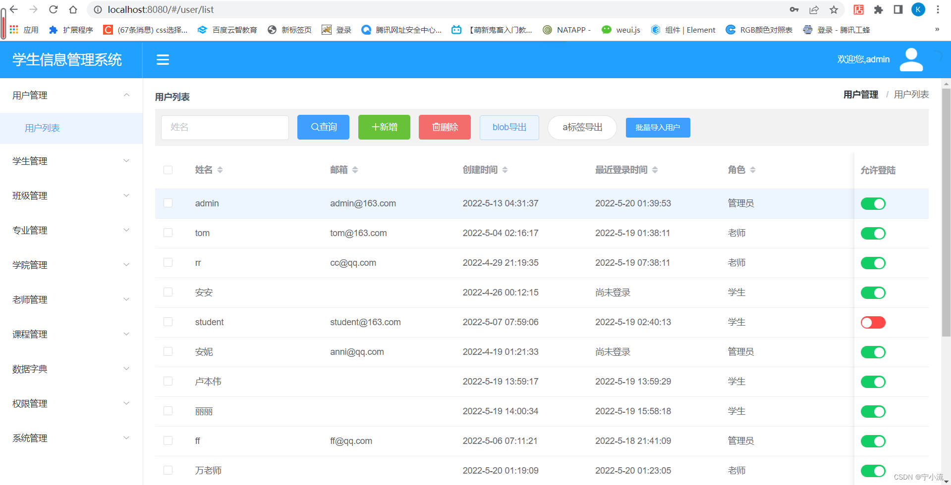Share this page via share icon

pos(814,9)
